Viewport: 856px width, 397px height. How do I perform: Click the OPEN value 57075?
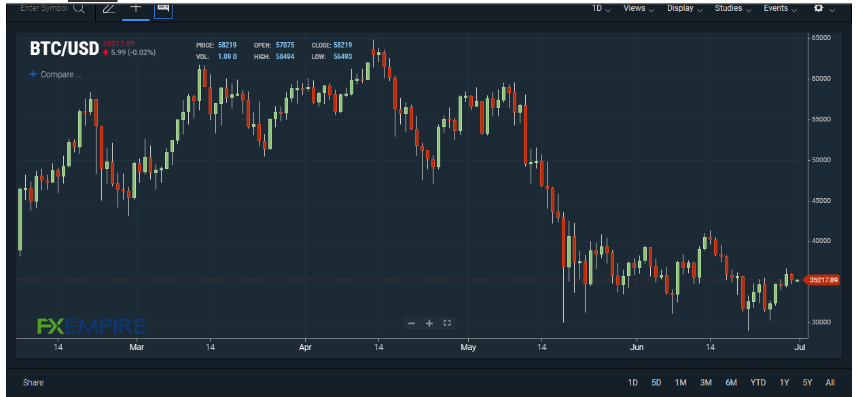tap(285, 45)
